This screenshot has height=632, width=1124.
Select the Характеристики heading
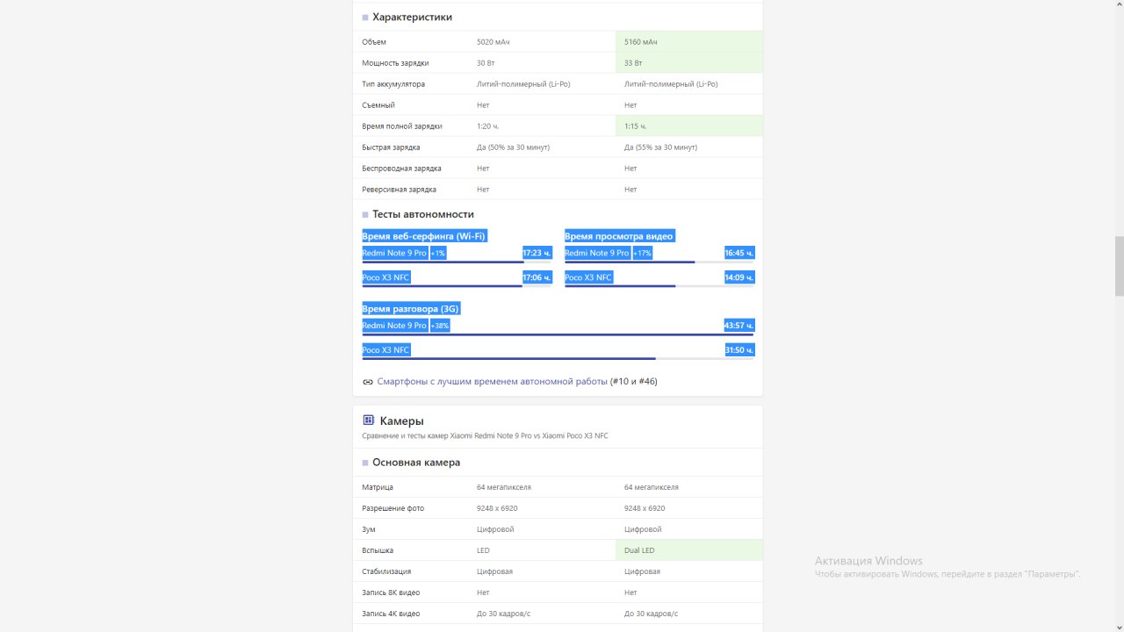412,17
